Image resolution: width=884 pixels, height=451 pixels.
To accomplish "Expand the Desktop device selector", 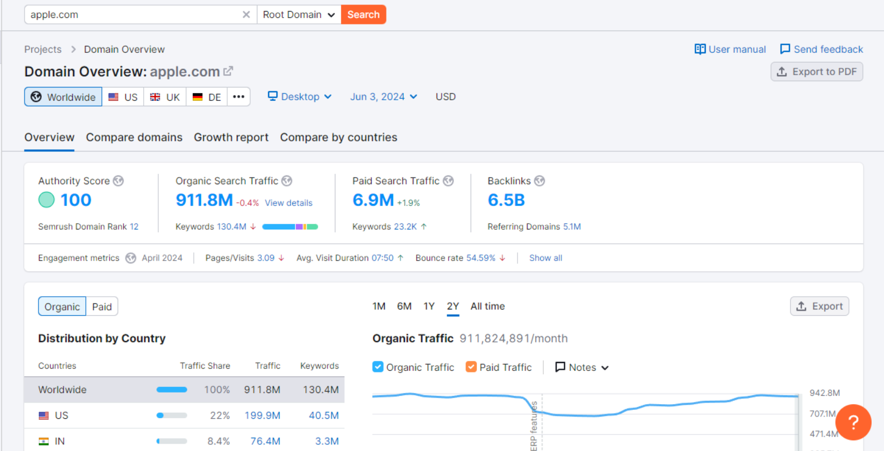I will click(300, 97).
